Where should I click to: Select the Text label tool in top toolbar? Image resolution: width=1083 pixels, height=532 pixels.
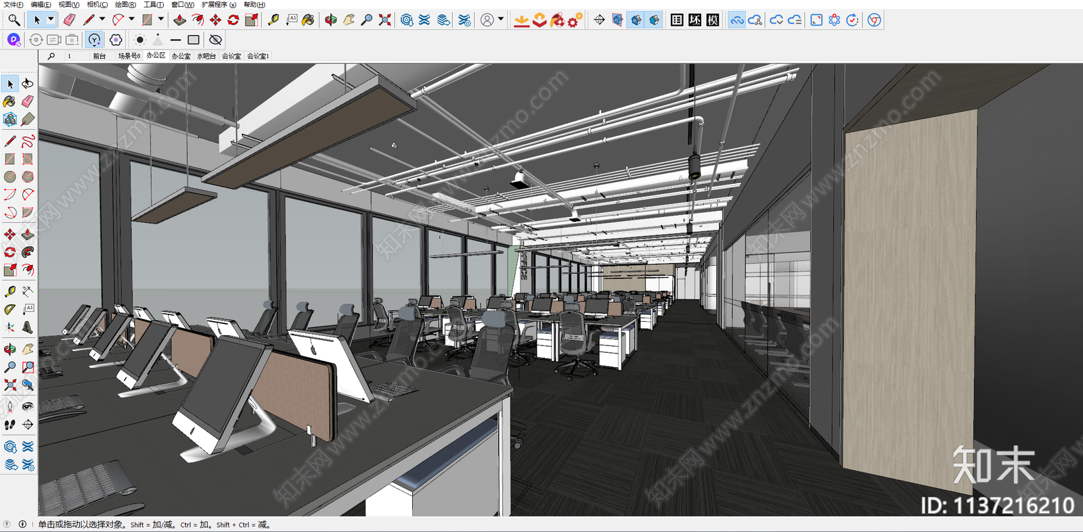291,20
